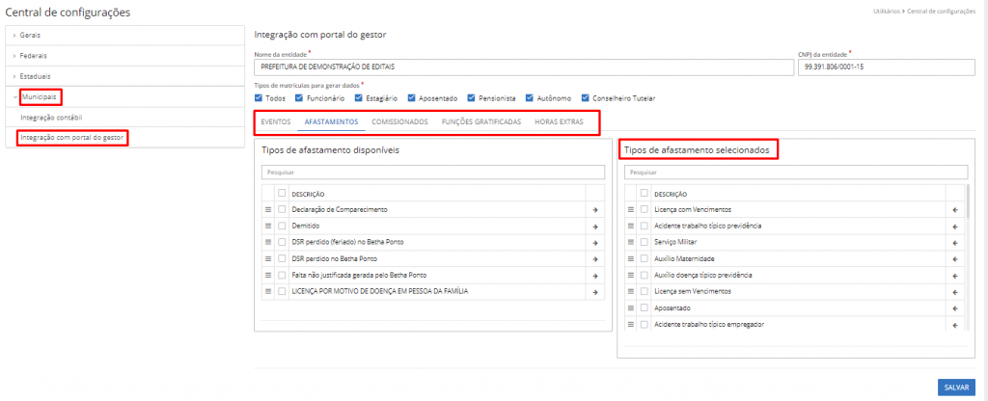Click left arrow beside Auxílio Maternidade
Image resolution: width=988 pixels, height=401 pixels.
click(x=954, y=258)
